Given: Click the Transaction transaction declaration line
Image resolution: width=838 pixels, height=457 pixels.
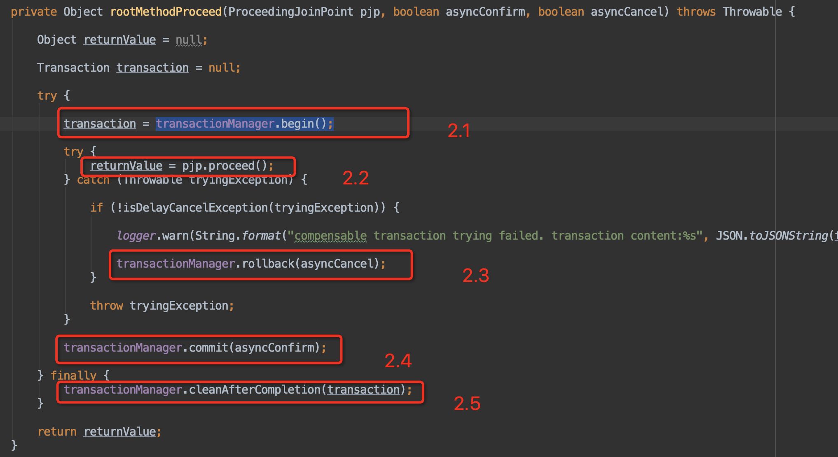Looking at the screenshot, I should coord(112,68).
